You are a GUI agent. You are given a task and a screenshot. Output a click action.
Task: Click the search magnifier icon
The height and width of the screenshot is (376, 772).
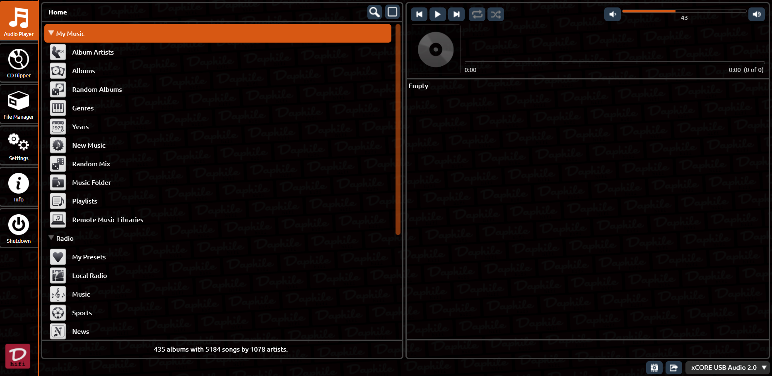coord(374,12)
